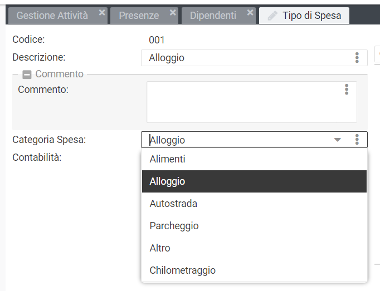Open three-dot menu in Commento box
380x291 pixels.
coord(347,89)
